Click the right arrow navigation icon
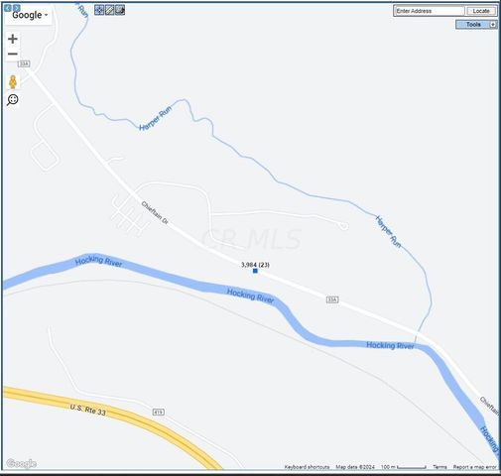 (16, 8)
